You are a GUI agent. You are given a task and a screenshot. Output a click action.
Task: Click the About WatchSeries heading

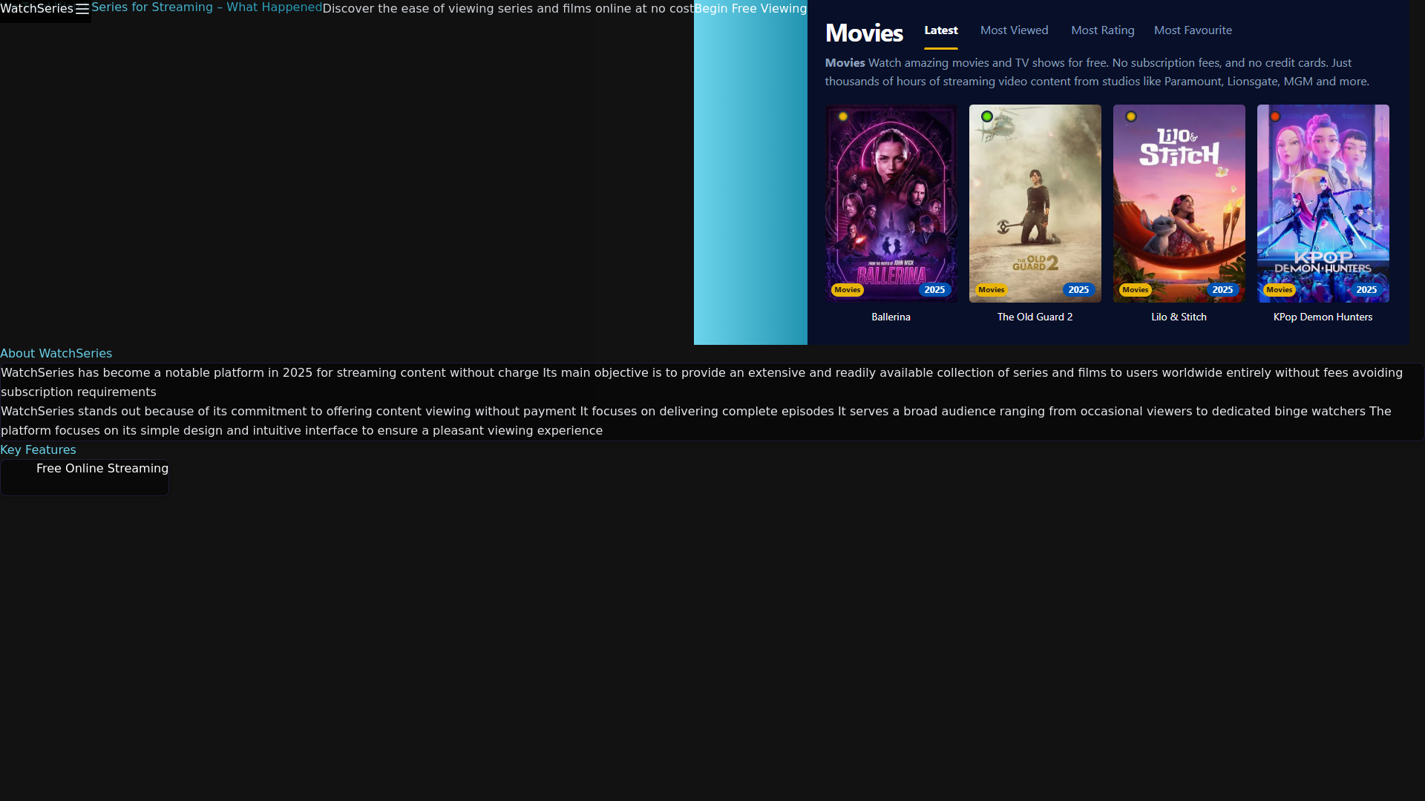(x=56, y=354)
